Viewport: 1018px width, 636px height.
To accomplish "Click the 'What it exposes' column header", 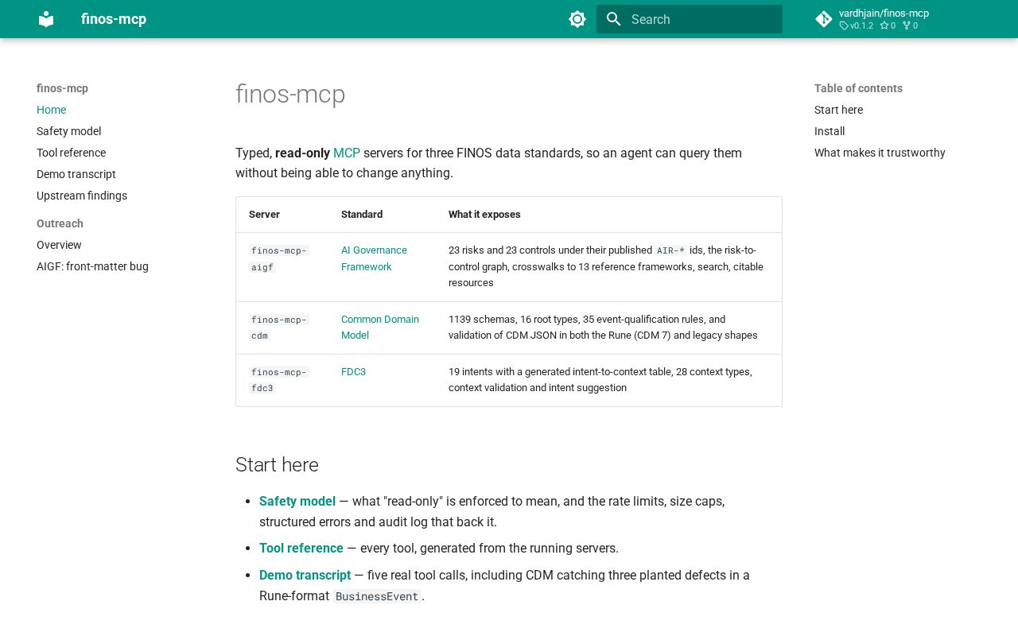I will pyautogui.click(x=484, y=215).
